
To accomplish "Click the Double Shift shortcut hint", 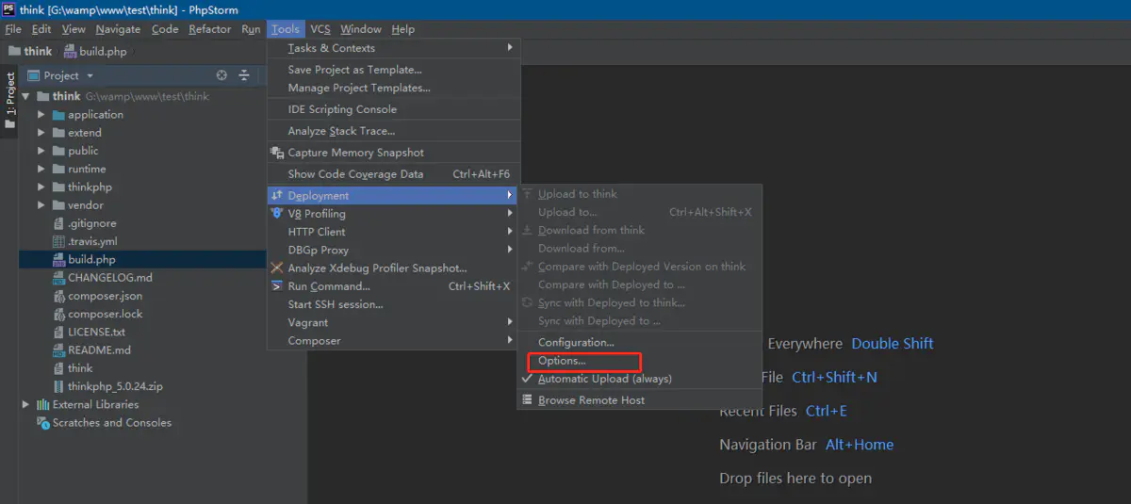I will [x=893, y=344].
